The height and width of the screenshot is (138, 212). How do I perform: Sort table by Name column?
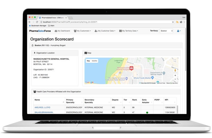[x=49, y=101]
